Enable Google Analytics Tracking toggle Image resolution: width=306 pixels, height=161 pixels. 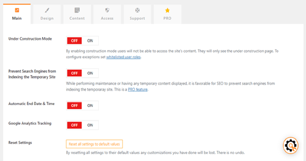[x=90, y=125]
